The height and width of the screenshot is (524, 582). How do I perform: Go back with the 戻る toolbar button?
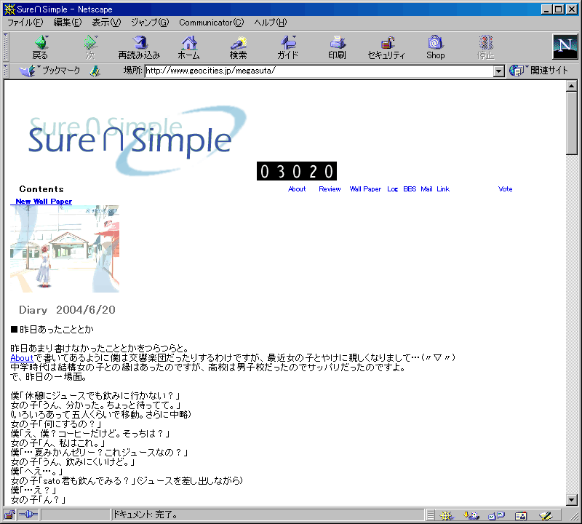(40, 47)
